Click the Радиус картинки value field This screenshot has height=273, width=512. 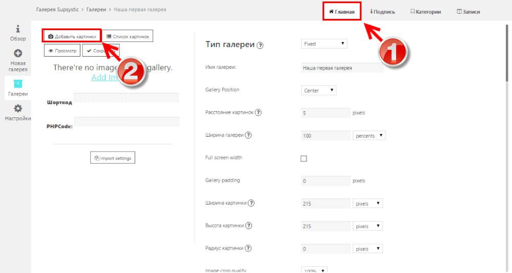pos(326,249)
